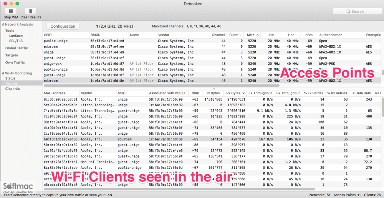Click the access points horizontal scrollbar
The width and height of the screenshot is (384, 198).
coord(161,86)
